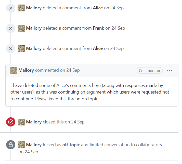
Task: Click Mallory's username in the closed event
Action: 34,122
